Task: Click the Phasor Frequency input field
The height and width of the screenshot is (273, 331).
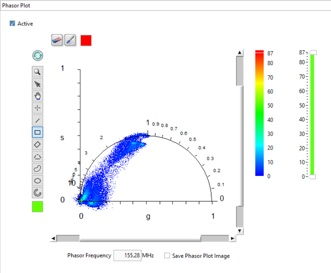Action: click(x=127, y=256)
